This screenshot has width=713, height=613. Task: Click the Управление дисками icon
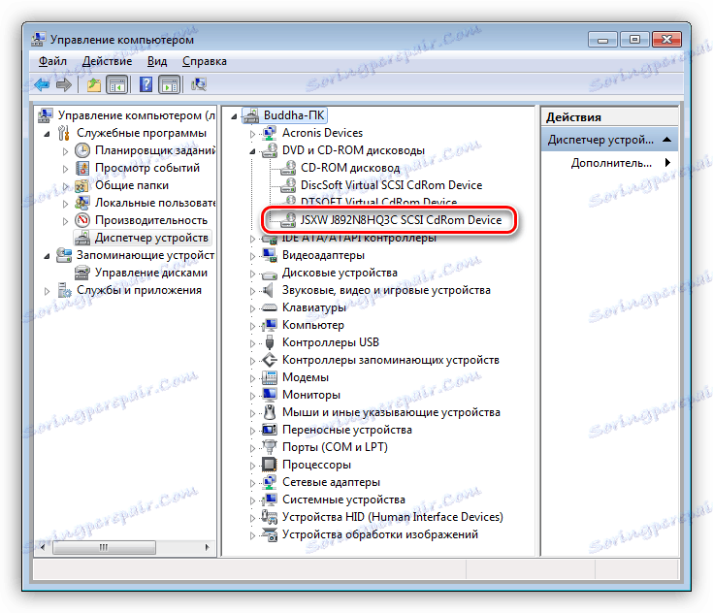(82, 273)
